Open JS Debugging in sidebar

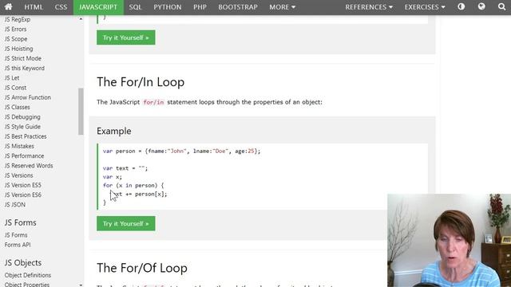[x=22, y=117]
